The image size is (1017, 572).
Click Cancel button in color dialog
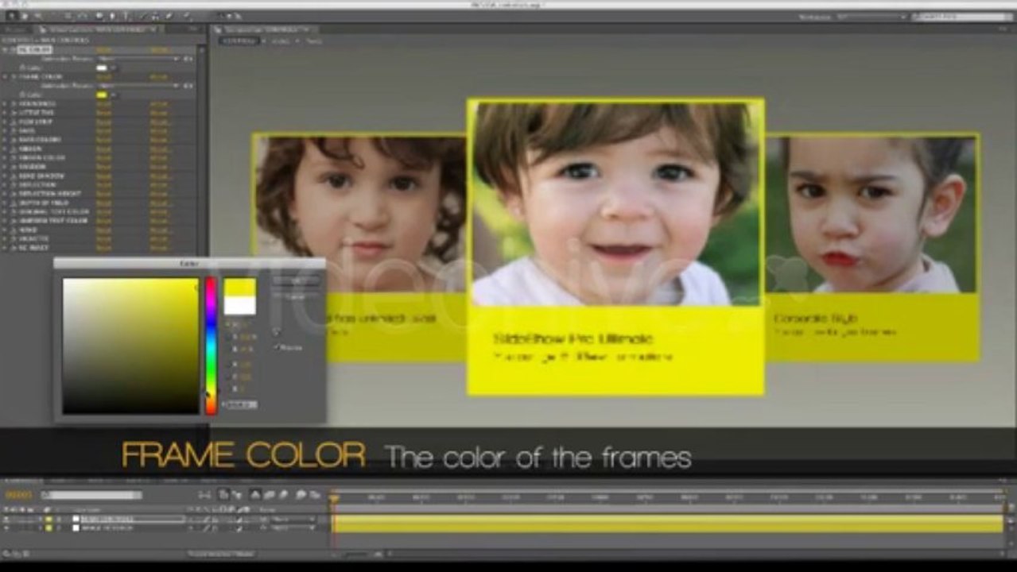coord(296,296)
